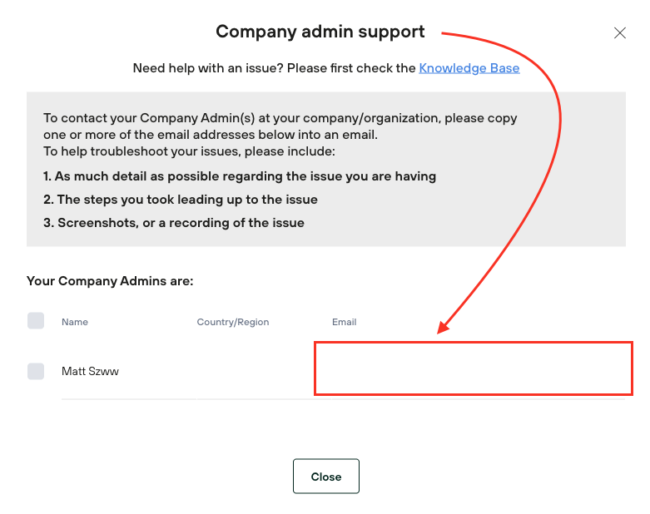Click the 'Screenshots, or a recording' line
Image resolution: width=650 pixels, height=514 pixels.
pos(174,223)
